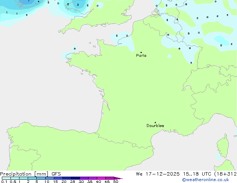The width and height of the screenshot is (237, 183).
Task: Click the Paris city label
Action: 141,56
